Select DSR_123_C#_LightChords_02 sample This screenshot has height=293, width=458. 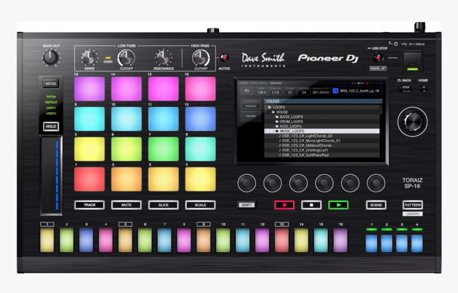tap(322, 136)
